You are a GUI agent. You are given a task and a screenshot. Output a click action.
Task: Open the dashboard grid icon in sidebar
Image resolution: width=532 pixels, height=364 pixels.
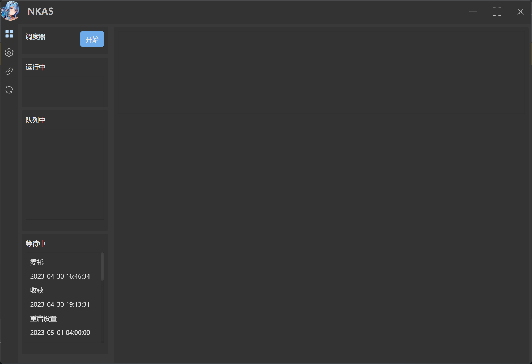9,34
